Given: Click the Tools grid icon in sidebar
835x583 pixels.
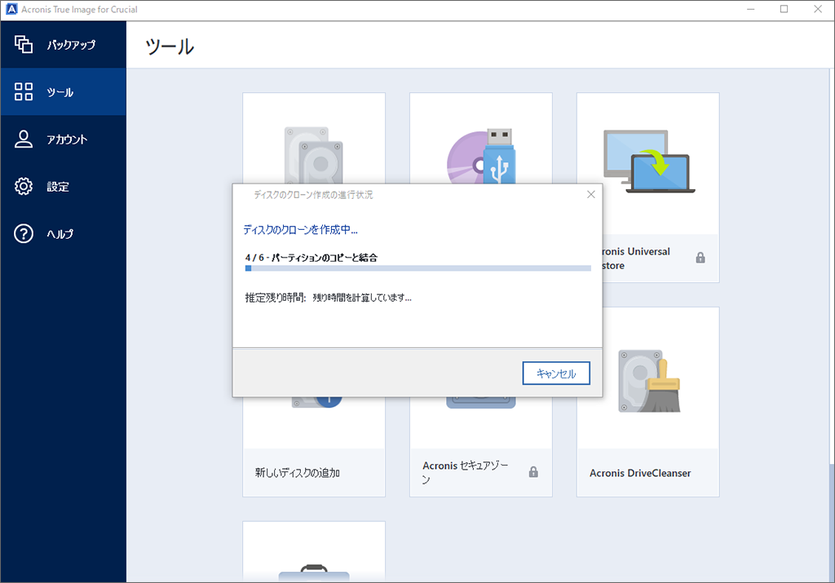Looking at the screenshot, I should click(x=24, y=92).
